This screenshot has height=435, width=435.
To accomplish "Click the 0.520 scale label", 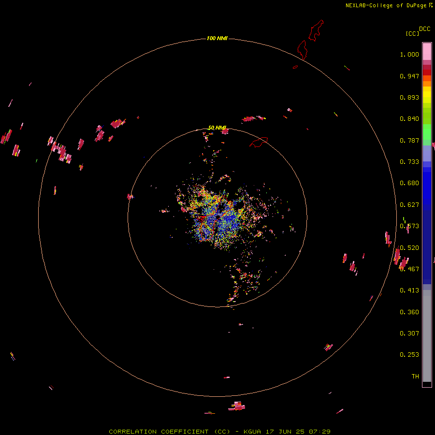I will [x=409, y=248].
